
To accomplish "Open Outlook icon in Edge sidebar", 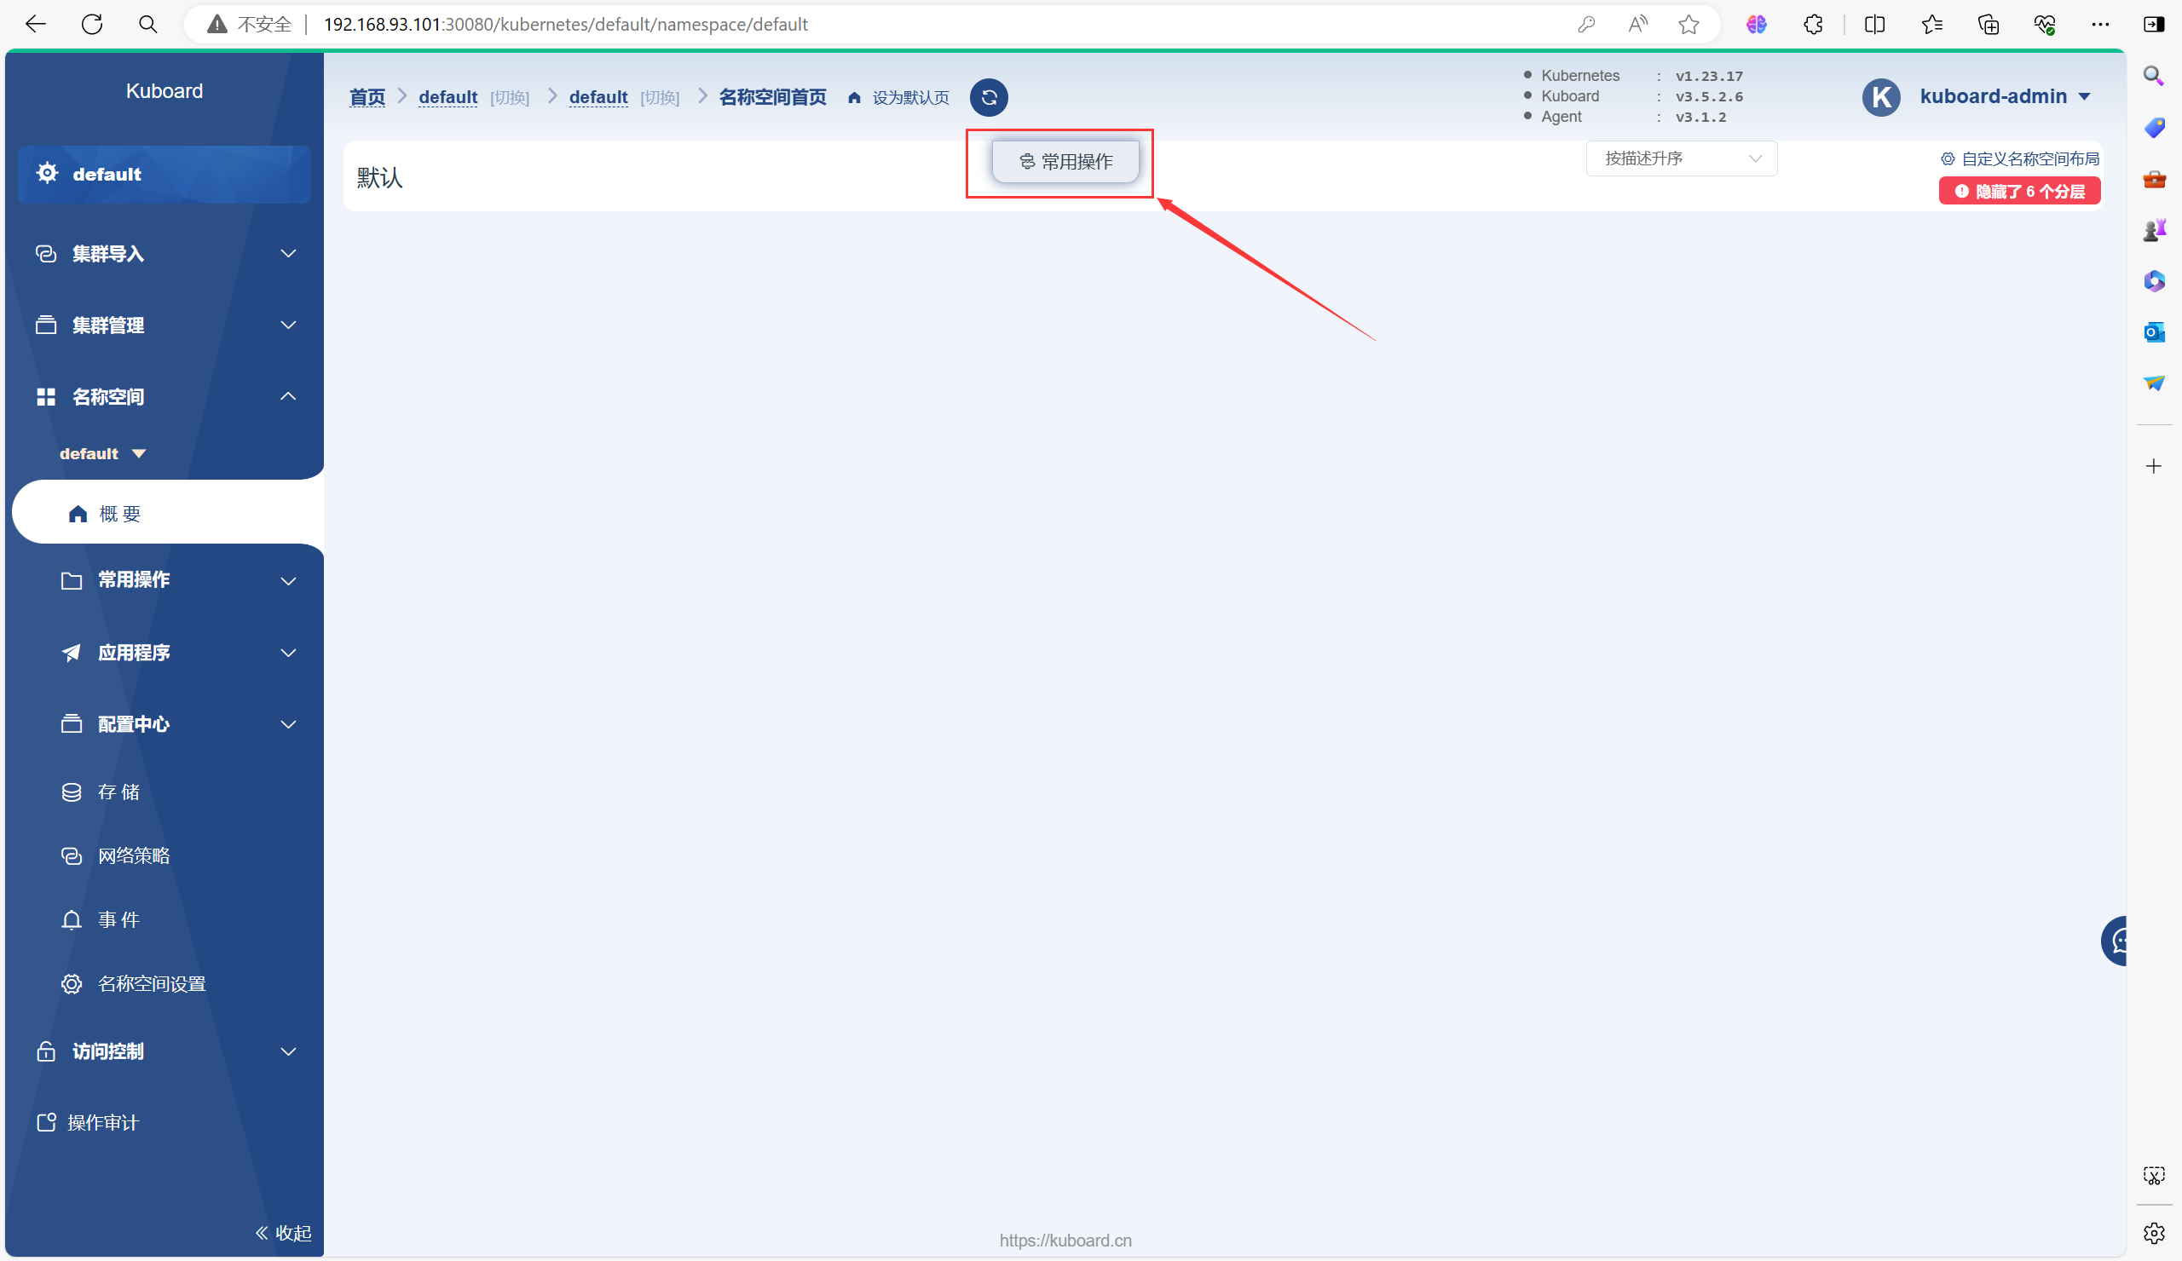I will pos(2153,332).
